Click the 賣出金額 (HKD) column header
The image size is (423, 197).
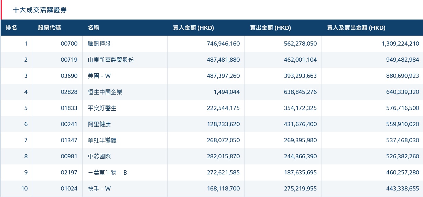pyautogui.click(x=270, y=28)
